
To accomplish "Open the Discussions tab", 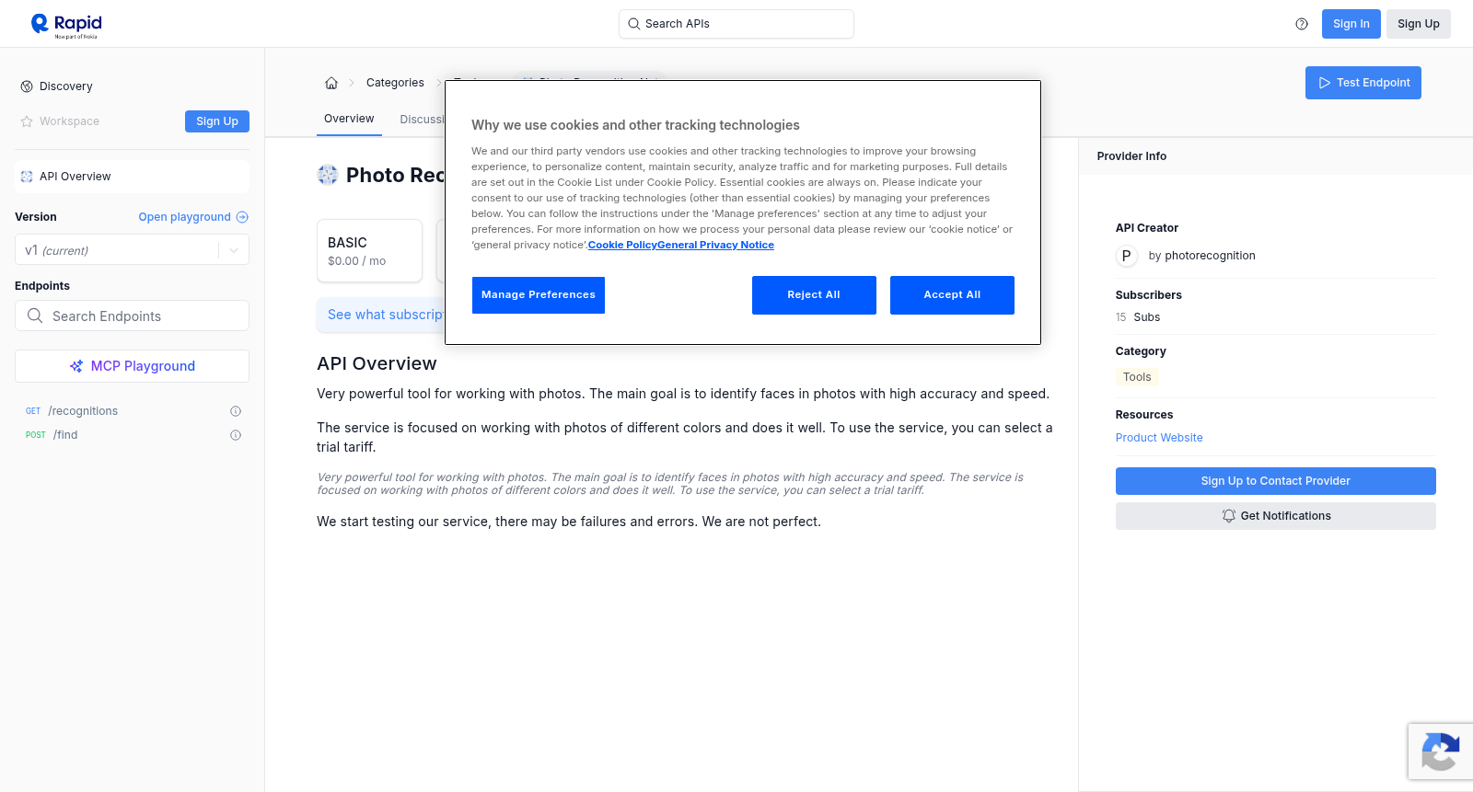I will [x=422, y=120].
